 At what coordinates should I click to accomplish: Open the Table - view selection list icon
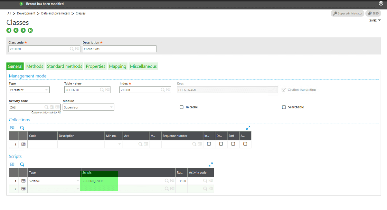pos(107,90)
